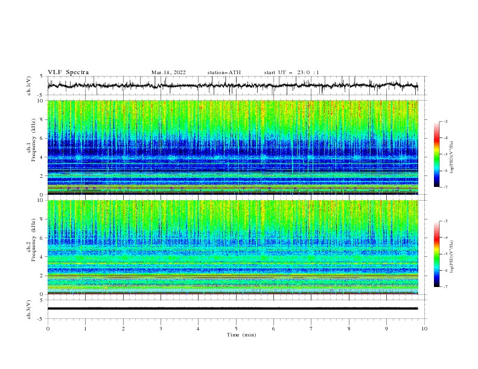Click the "7" tick on the time axis
The height and width of the screenshot is (369, 478).
(311, 329)
